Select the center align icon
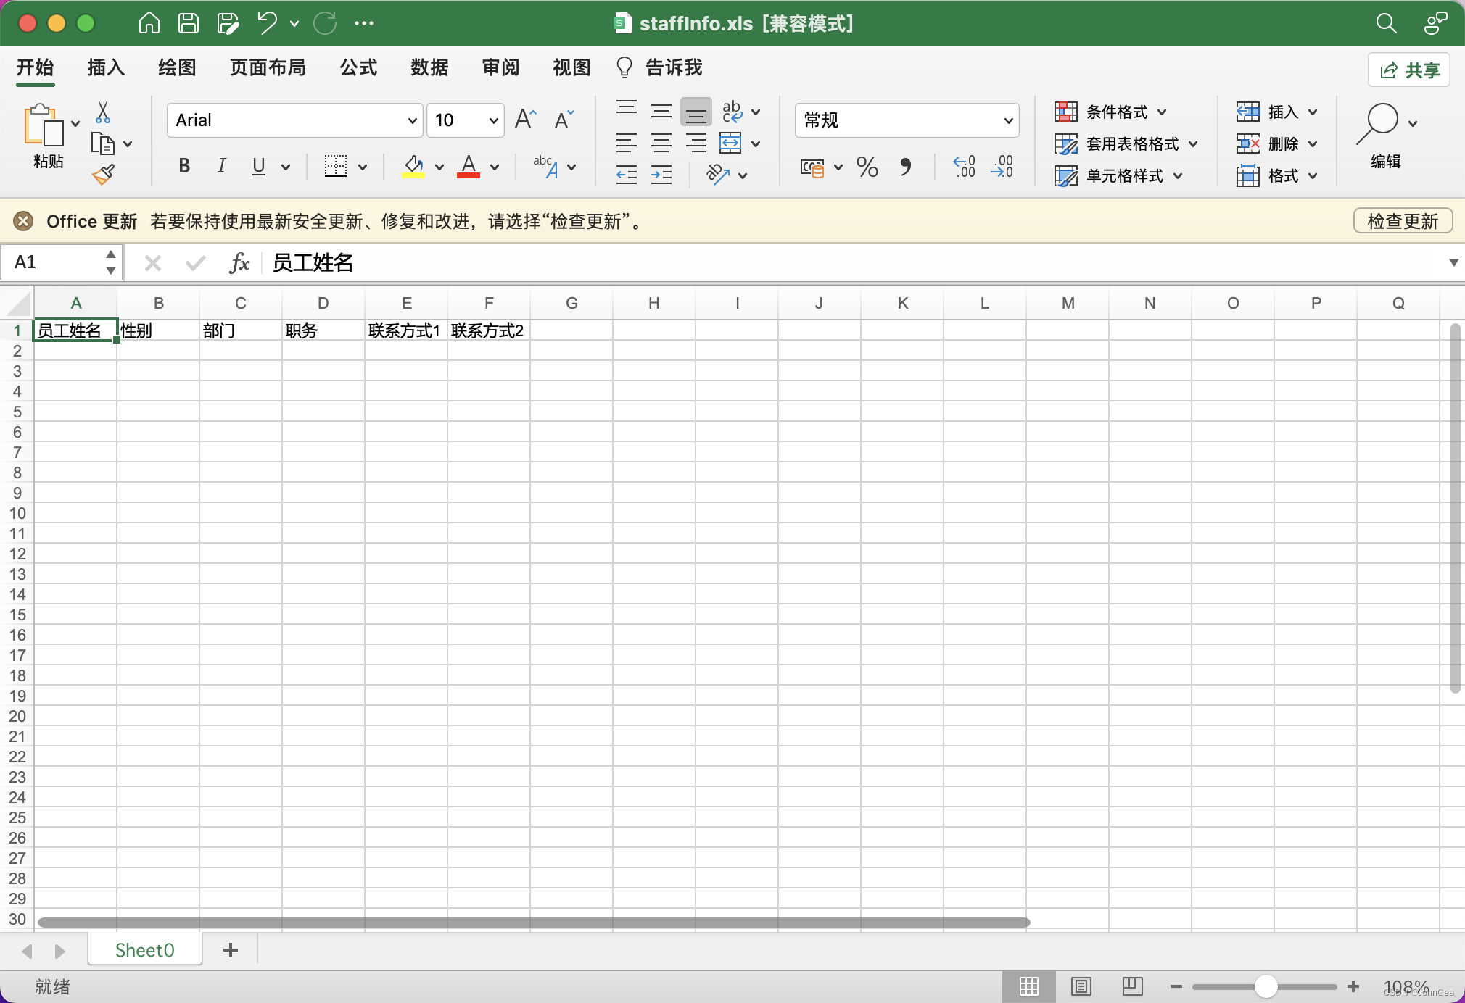The image size is (1465, 1003). [661, 142]
